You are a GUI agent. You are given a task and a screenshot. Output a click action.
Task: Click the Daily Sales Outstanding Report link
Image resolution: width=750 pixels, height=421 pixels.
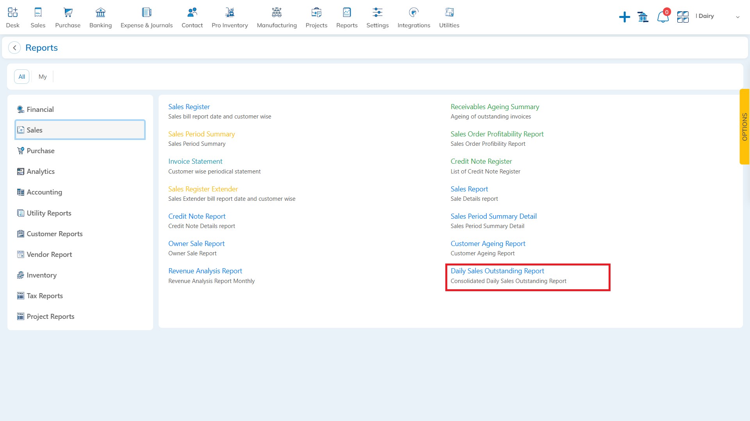[497, 271]
